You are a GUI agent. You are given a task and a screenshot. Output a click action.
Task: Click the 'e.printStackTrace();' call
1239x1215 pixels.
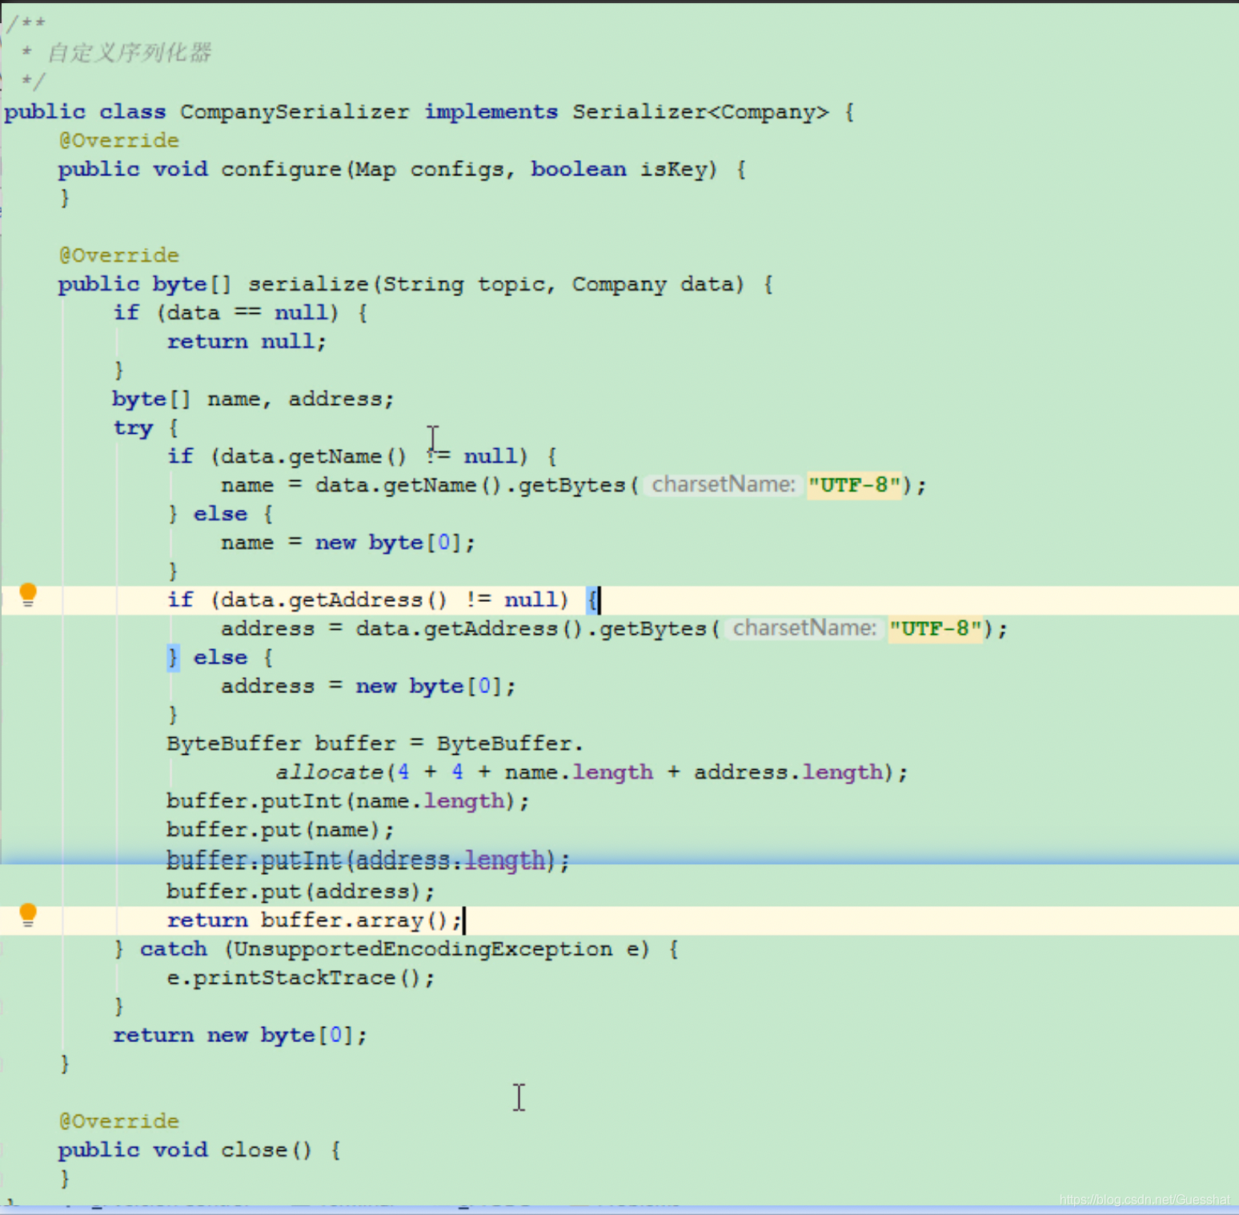(300, 977)
